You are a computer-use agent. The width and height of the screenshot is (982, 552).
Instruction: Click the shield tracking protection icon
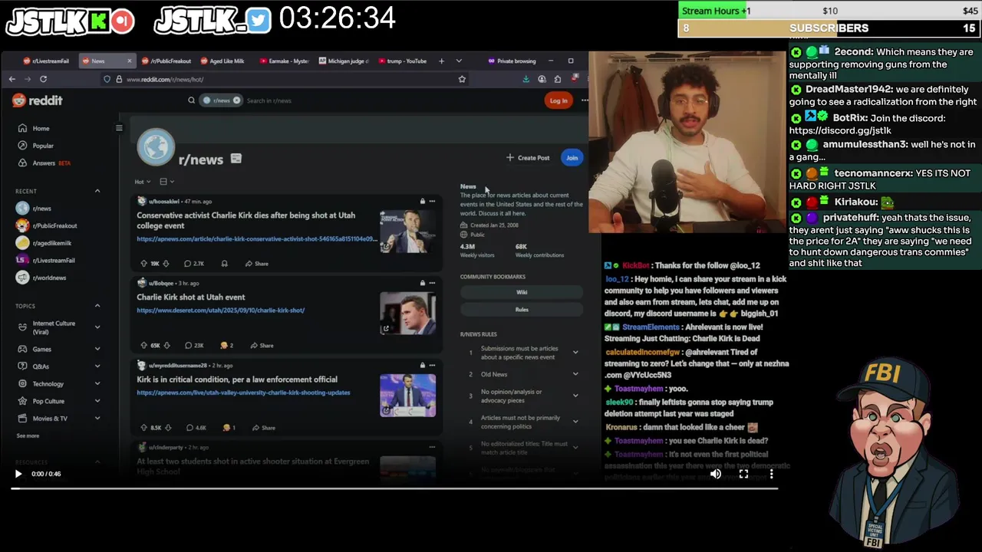click(x=107, y=79)
